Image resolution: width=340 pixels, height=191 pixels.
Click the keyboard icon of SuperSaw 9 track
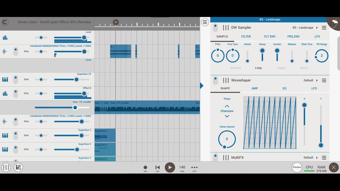point(5,149)
